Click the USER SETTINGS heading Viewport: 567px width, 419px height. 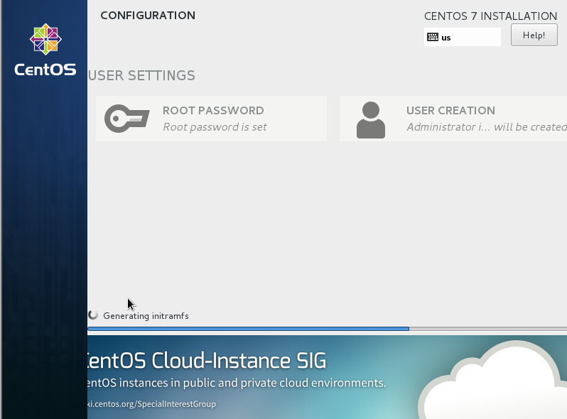(x=142, y=75)
